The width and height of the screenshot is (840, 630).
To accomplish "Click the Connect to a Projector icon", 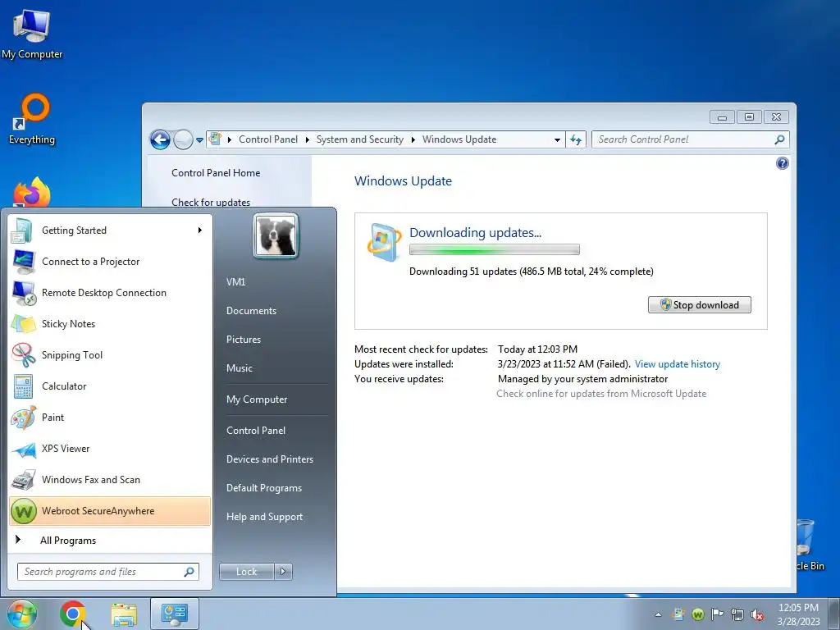I will [x=23, y=262].
